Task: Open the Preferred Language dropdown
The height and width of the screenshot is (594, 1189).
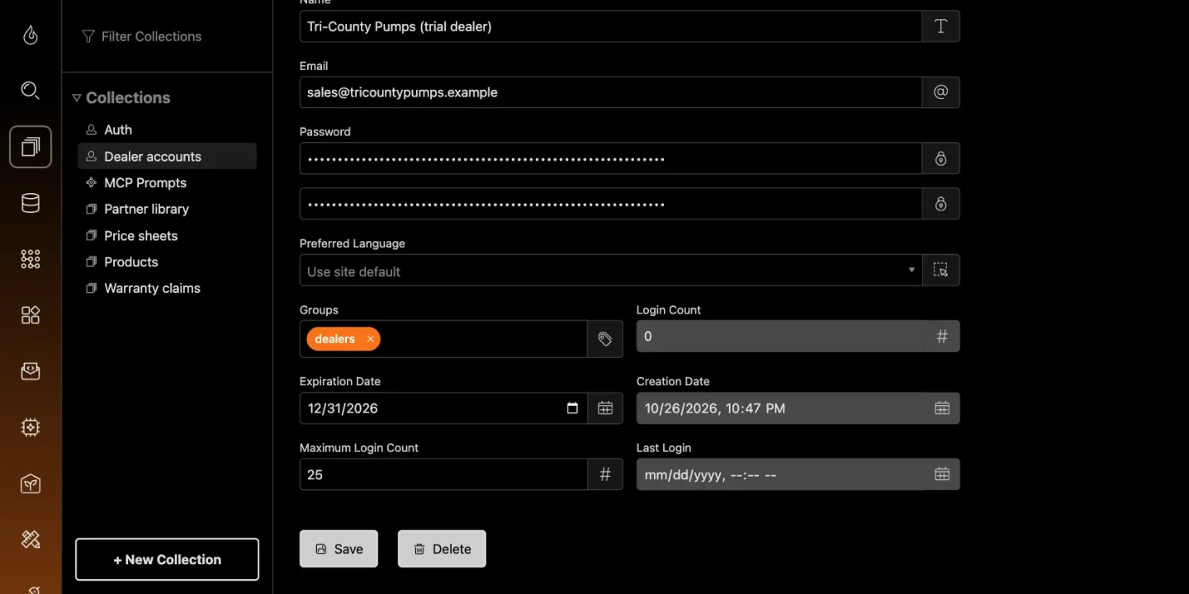Action: (611, 271)
